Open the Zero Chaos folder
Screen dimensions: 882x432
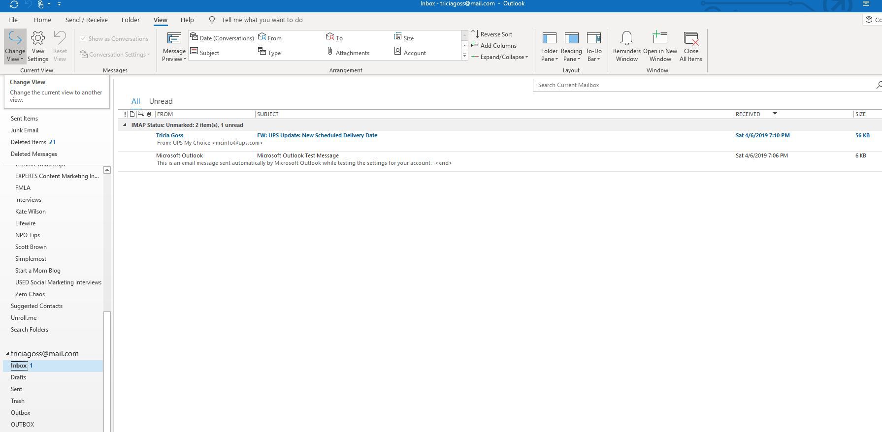(x=30, y=294)
